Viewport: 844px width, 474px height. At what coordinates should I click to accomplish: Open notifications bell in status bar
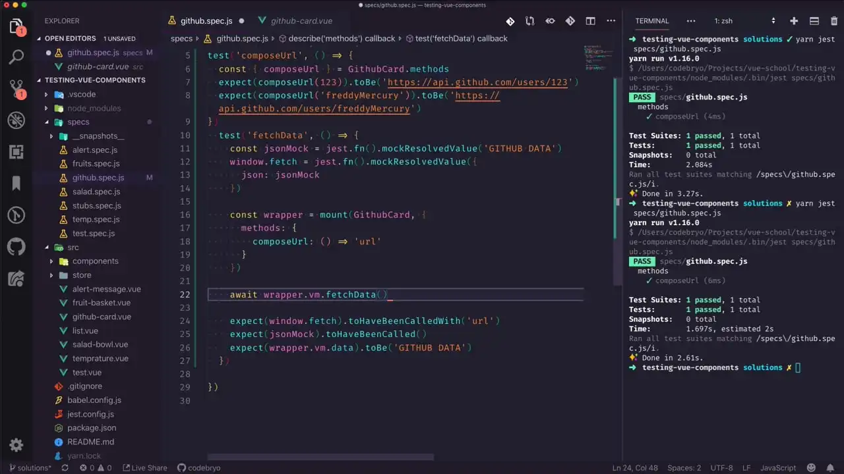829,468
